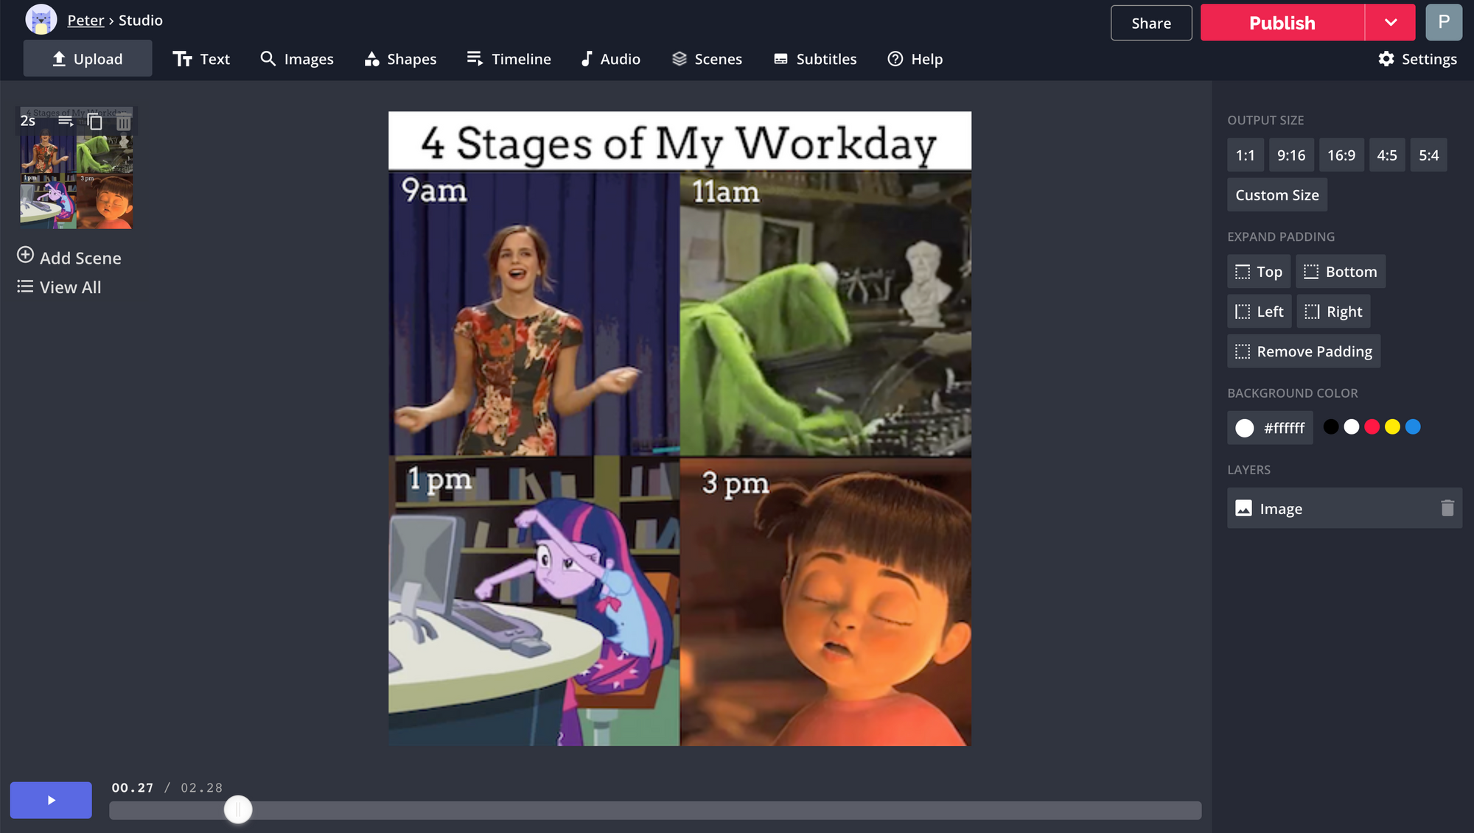Viewport: 1474px width, 833px height.
Task: Expand the Publish dropdown arrow
Action: pos(1390,23)
